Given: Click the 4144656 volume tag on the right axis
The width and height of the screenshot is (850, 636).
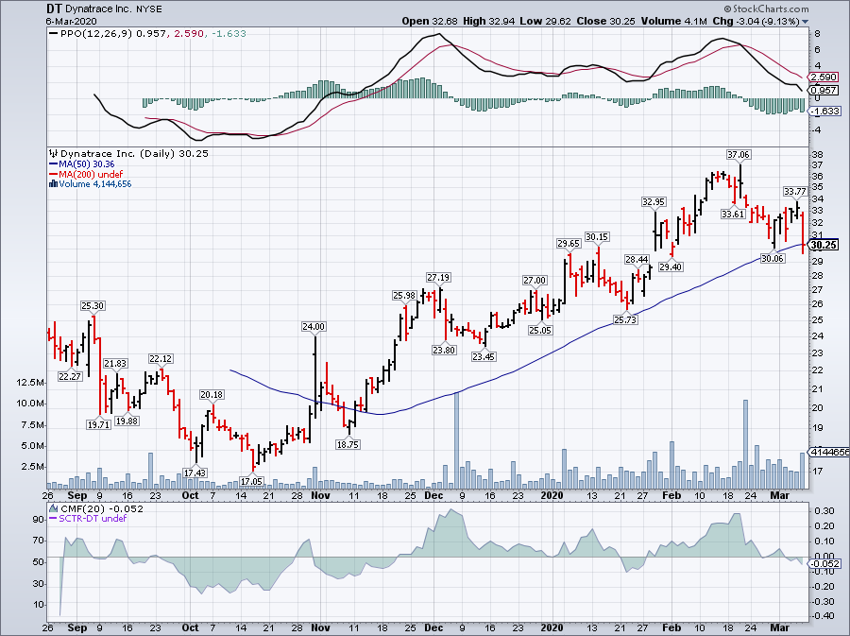Looking at the screenshot, I should (829, 452).
